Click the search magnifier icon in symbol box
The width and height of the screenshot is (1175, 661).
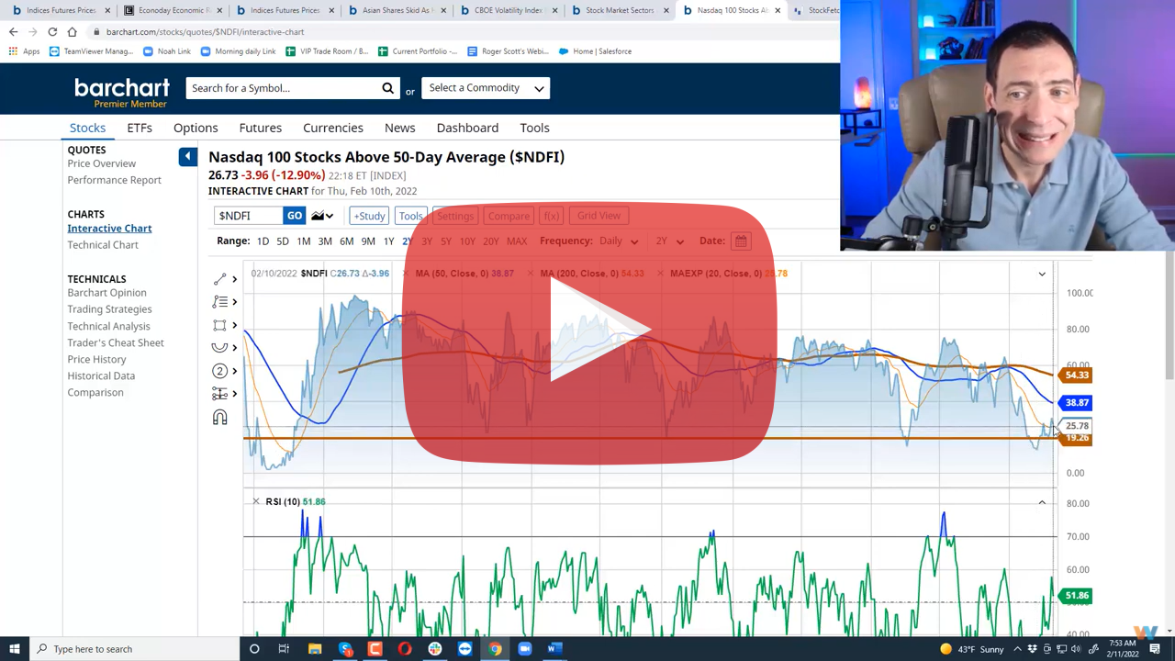(387, 88)
